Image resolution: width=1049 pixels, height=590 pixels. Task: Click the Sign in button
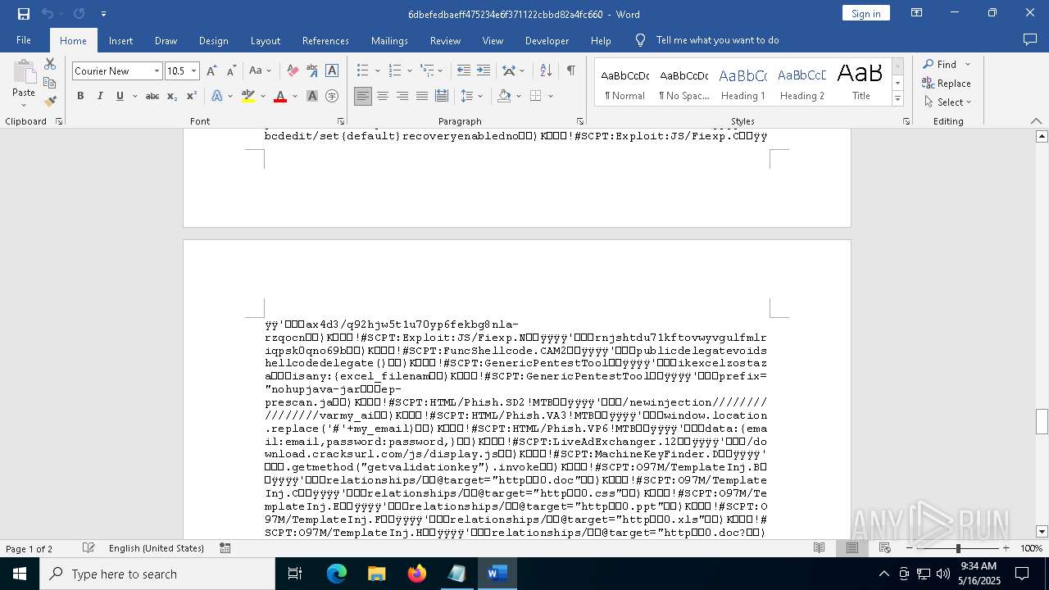point(865,13)
